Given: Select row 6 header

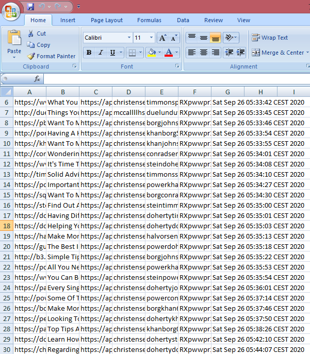Looking at the screenshot, I should (x=7, y=102).
